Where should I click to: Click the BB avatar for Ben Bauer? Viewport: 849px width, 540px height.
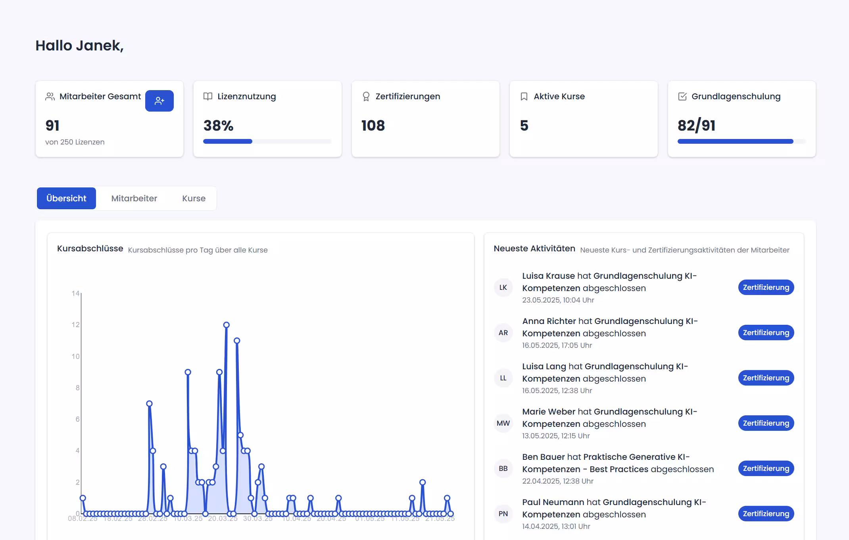pyautogui.click(x=503, y=469)
